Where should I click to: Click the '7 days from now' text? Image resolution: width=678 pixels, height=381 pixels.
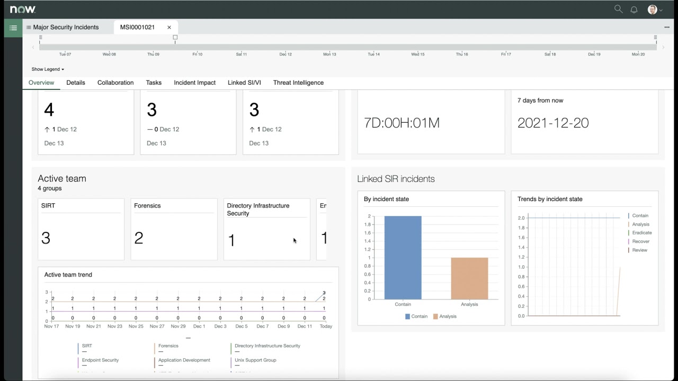tap(540, 101)
